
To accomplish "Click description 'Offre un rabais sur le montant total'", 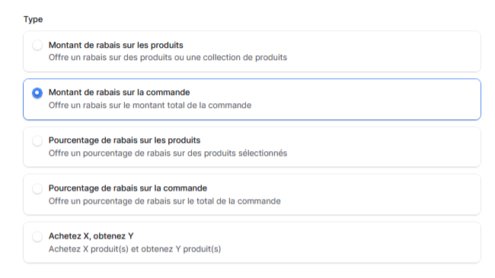I will [150, 105].
